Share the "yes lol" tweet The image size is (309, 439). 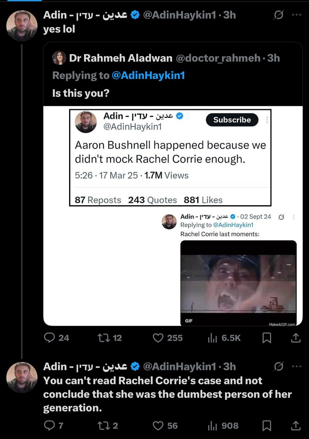point(296,338)
